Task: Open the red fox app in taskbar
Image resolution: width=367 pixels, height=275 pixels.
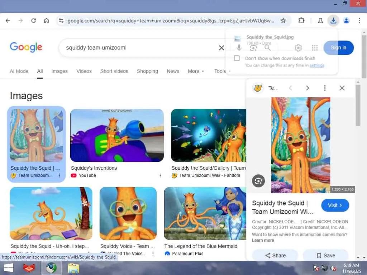Action: click(29, 268)
